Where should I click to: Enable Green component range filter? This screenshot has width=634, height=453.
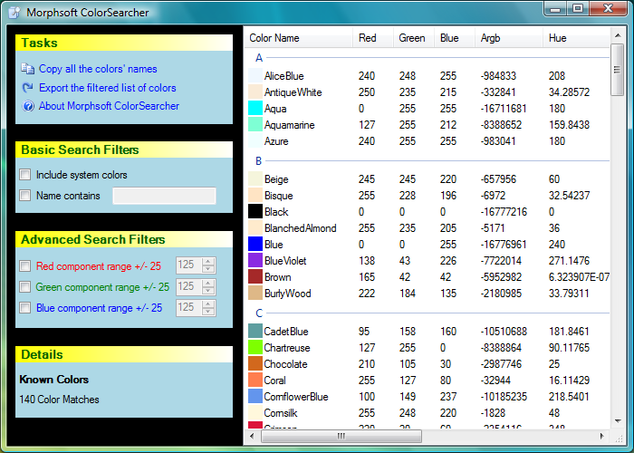[25, 287]
